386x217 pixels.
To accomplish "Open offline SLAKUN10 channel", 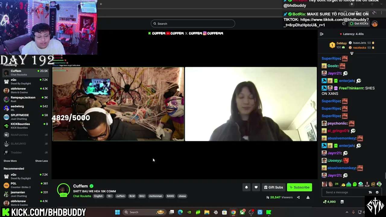I will coord(26,143).
